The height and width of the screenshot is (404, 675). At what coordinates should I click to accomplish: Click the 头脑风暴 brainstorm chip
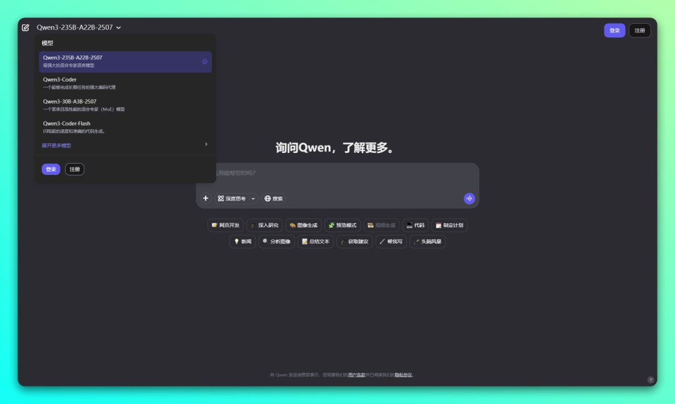427,241
